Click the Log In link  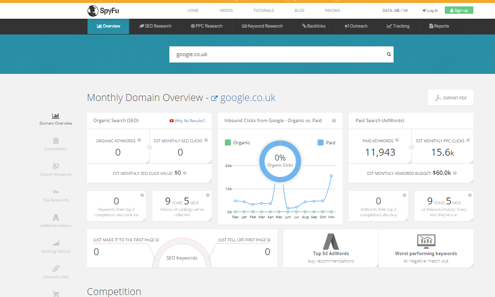tap(430, 10)
